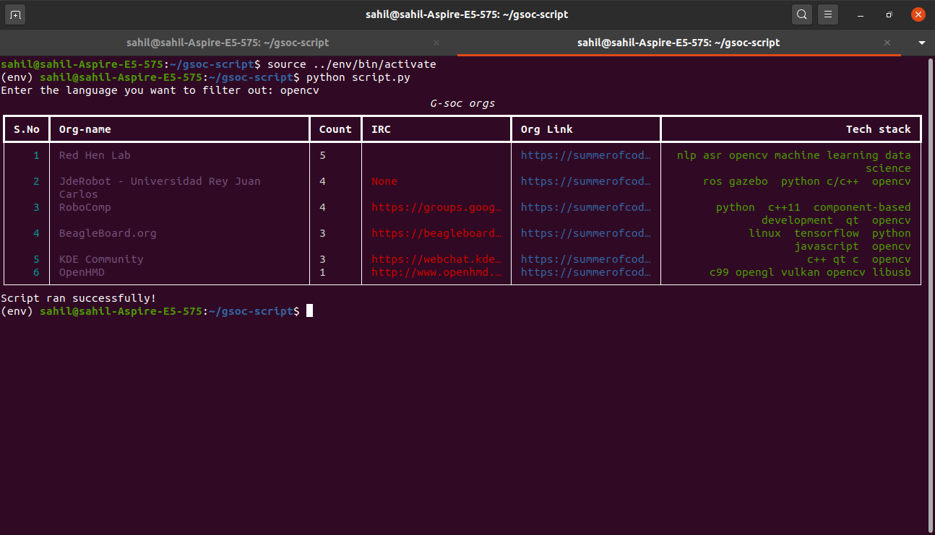The height and width of the screenshot is (535, 935).
Task: Close the terminal window with the orange button
Action: [918, 14]
